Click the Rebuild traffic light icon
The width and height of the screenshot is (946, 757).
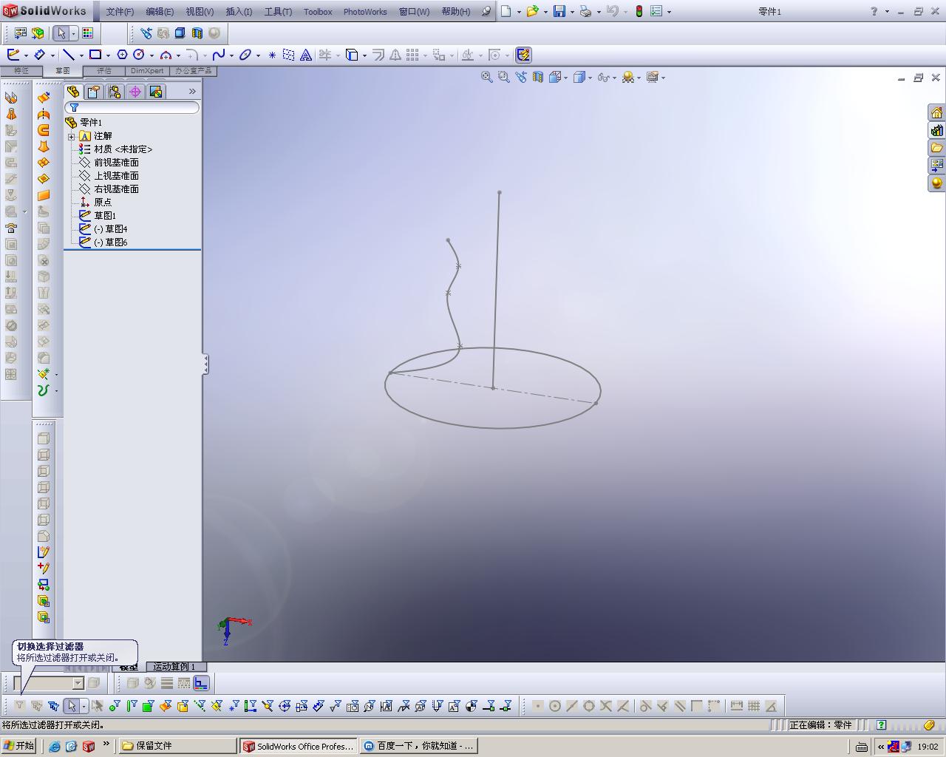coord(639,11)
